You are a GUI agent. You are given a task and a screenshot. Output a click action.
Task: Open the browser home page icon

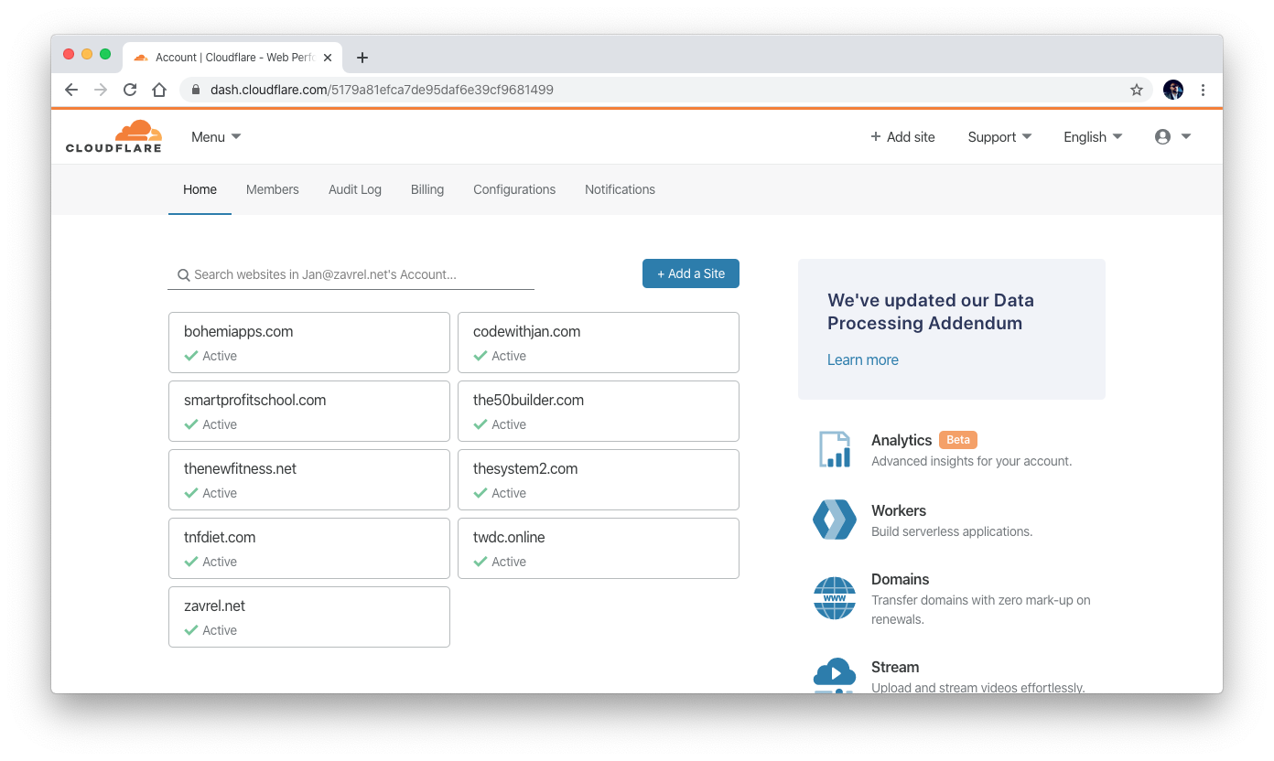(159, 90)
